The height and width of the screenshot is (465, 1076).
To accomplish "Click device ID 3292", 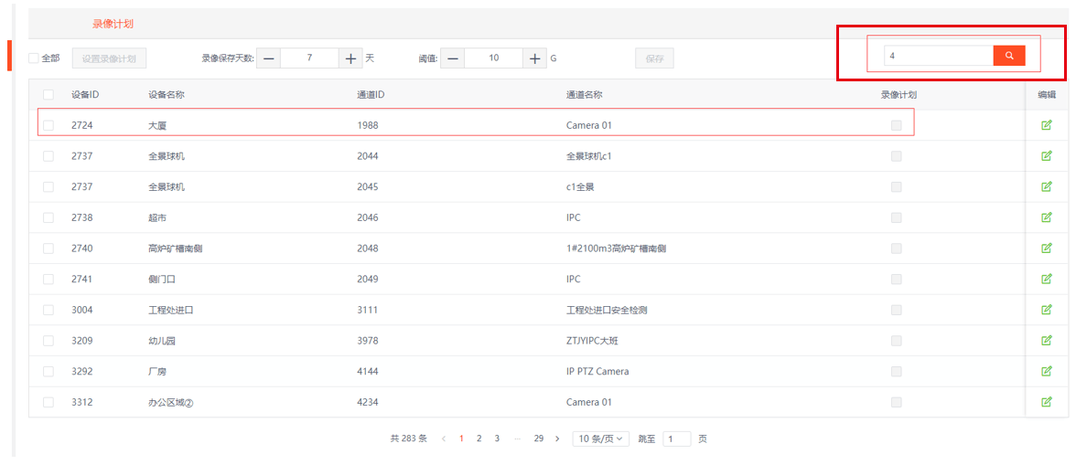I will [81, 371].
